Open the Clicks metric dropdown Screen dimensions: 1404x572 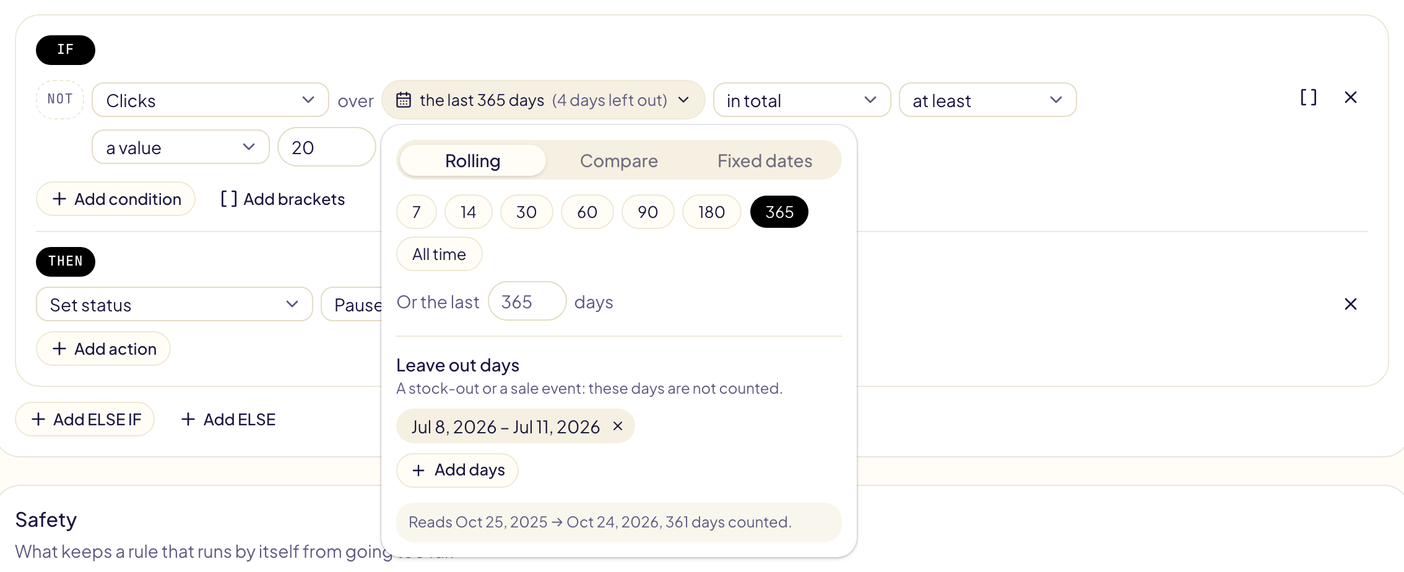210,100
